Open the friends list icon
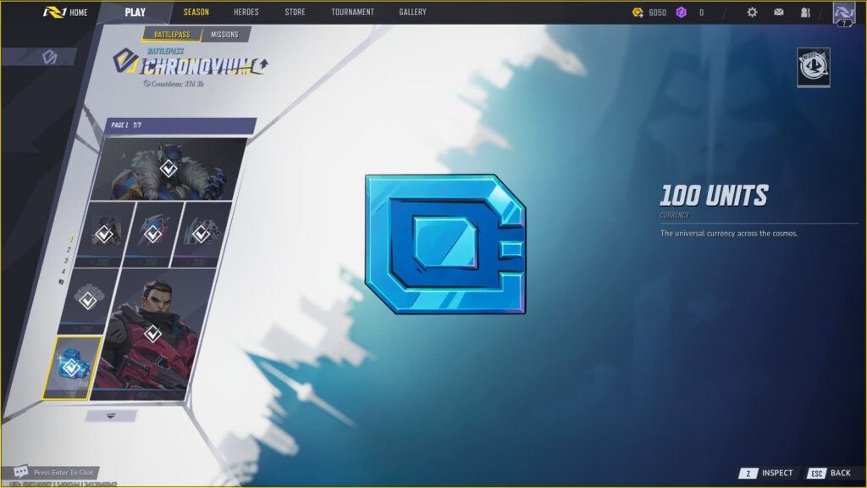The height and width of the screenshot is (488, 867). 806,12
